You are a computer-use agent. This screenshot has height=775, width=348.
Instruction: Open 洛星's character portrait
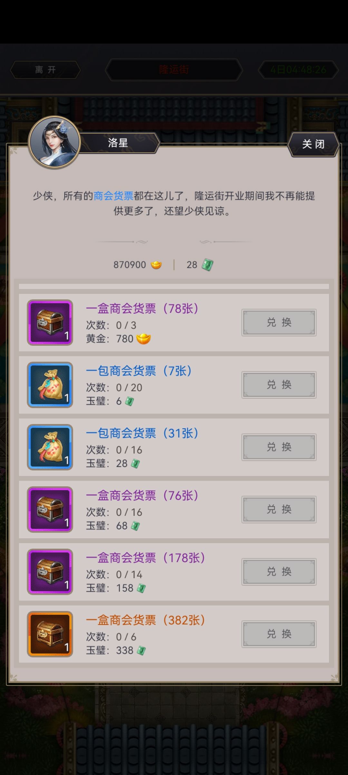click(54, 142)
